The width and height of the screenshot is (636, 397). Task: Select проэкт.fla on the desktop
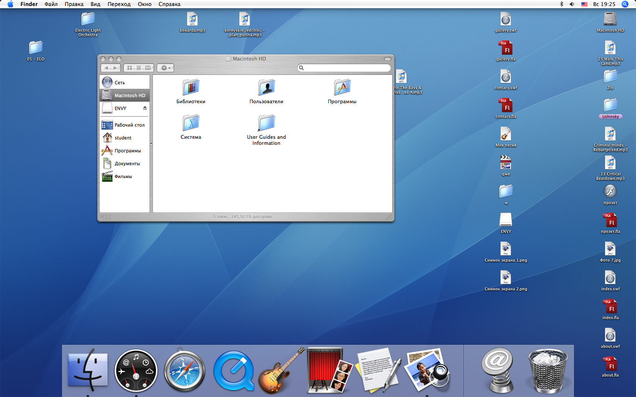click(610, 223)
